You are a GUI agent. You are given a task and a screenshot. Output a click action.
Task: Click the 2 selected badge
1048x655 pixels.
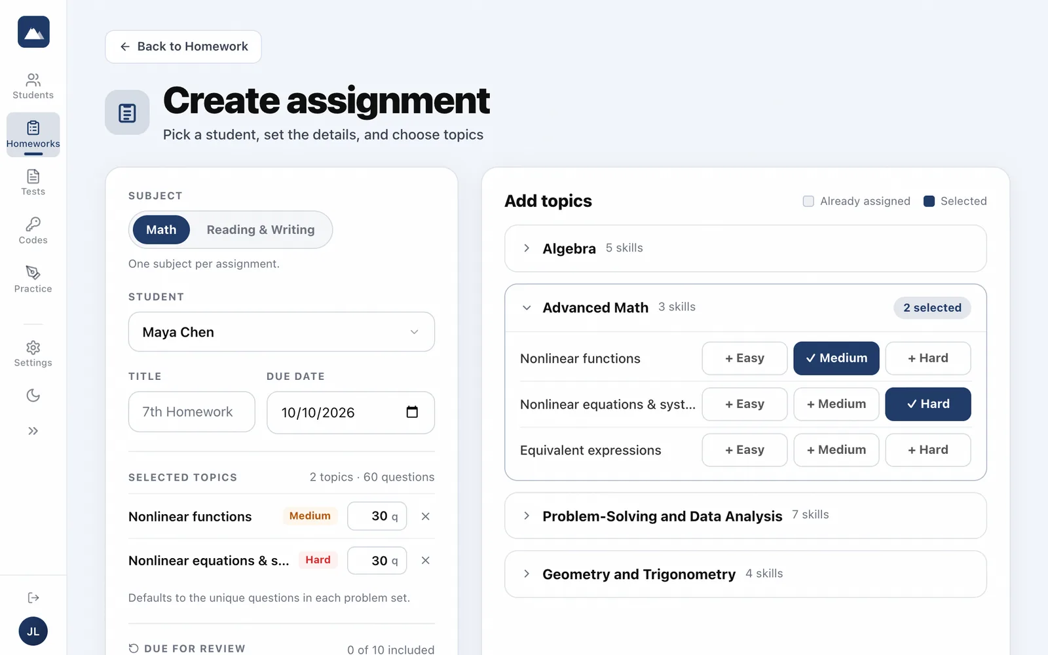tap(932, 308)
